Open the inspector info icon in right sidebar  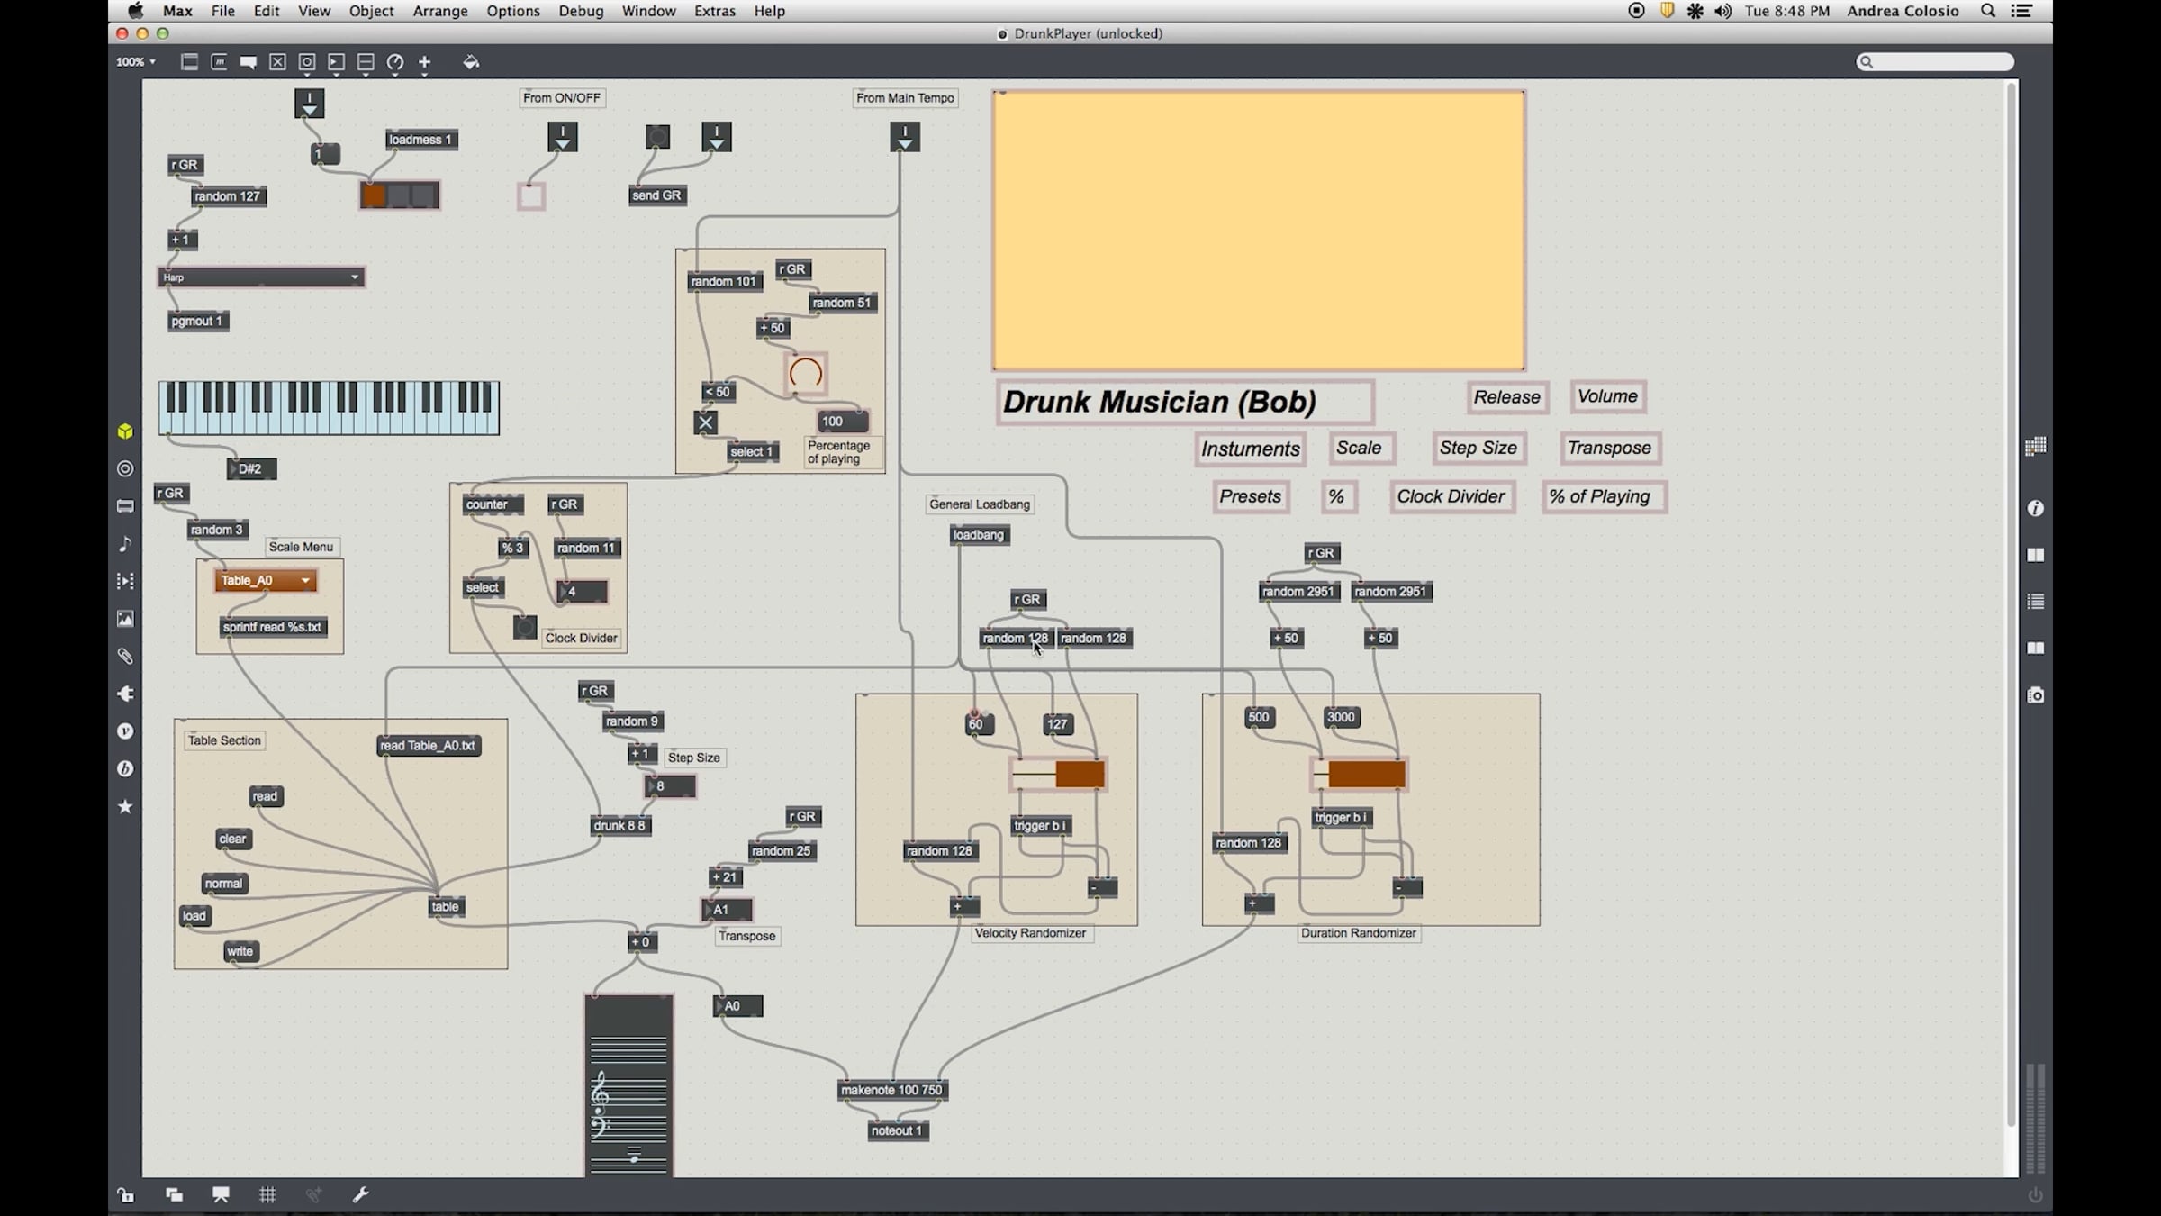click(2035, 509)
